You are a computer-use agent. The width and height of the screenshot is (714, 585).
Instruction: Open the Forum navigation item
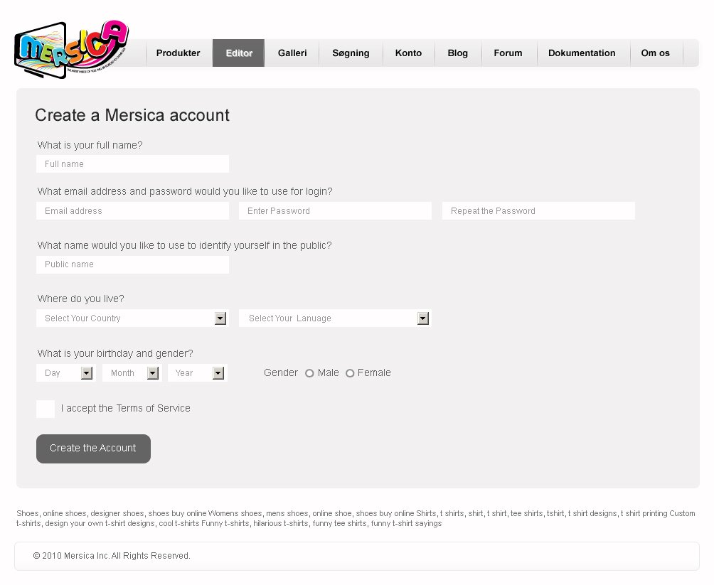click(508, 53)
